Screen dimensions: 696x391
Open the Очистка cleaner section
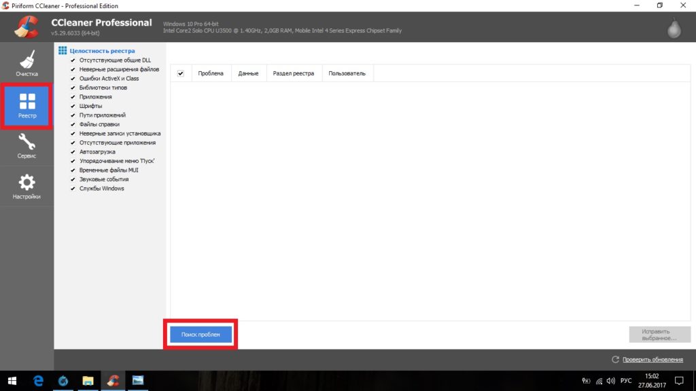[x=27, y=63]
